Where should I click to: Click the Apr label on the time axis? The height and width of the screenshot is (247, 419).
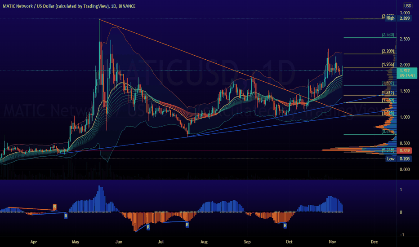(33, 242)
